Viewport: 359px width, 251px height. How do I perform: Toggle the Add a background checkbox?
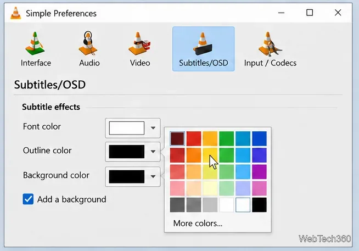click(28, 199)
